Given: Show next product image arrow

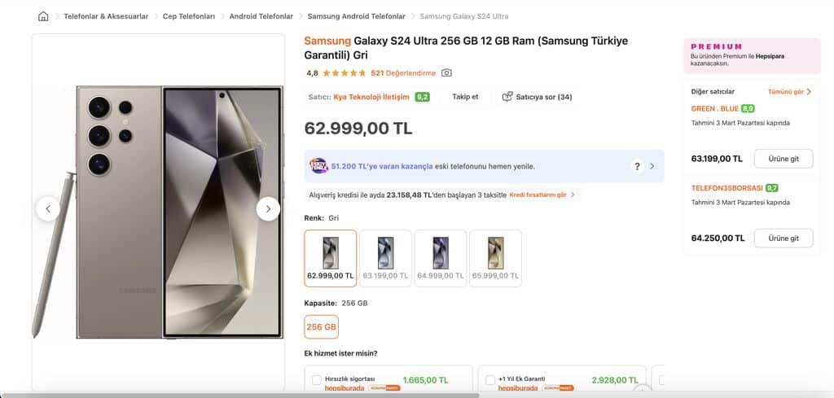Looking at the screenshot, I should pyautogui.click(x=268, y=209).
